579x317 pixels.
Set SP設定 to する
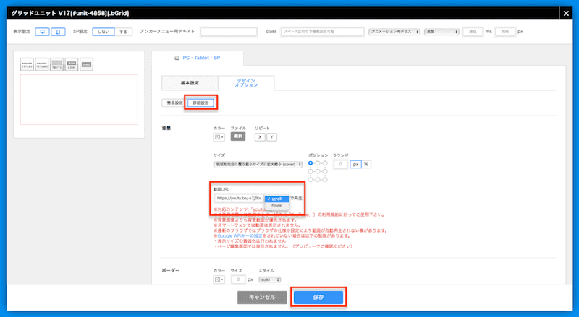tap(123, 32)
